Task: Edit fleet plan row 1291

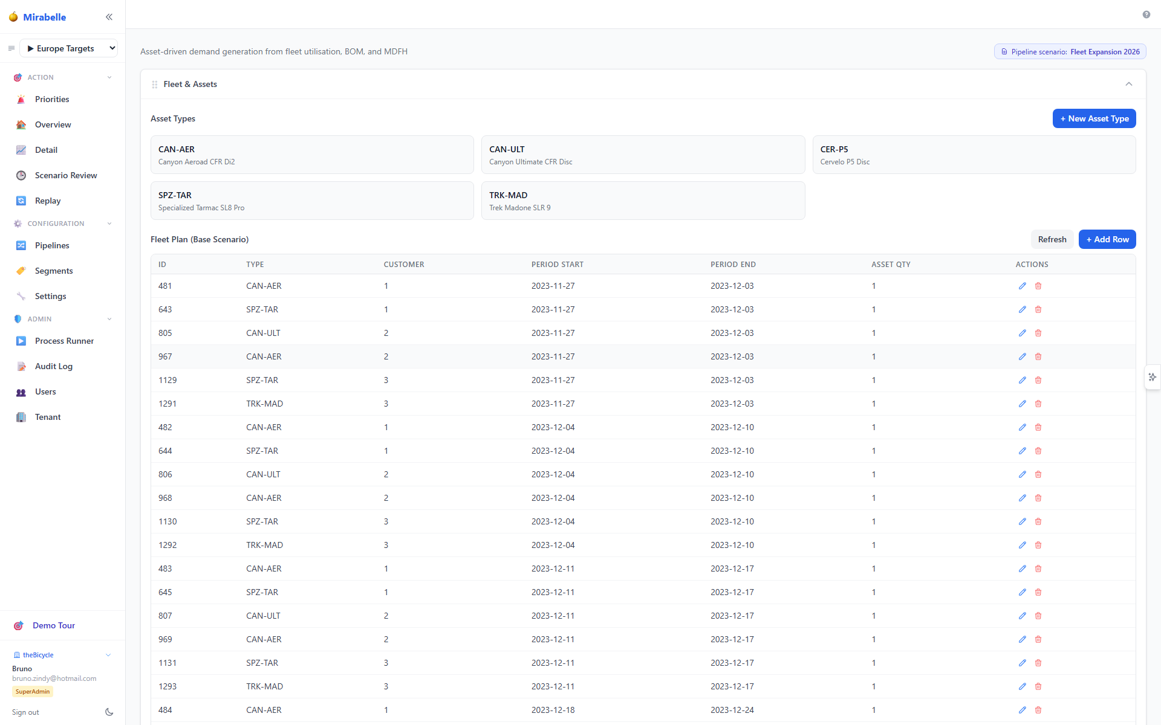Action: click(1022, 404)
